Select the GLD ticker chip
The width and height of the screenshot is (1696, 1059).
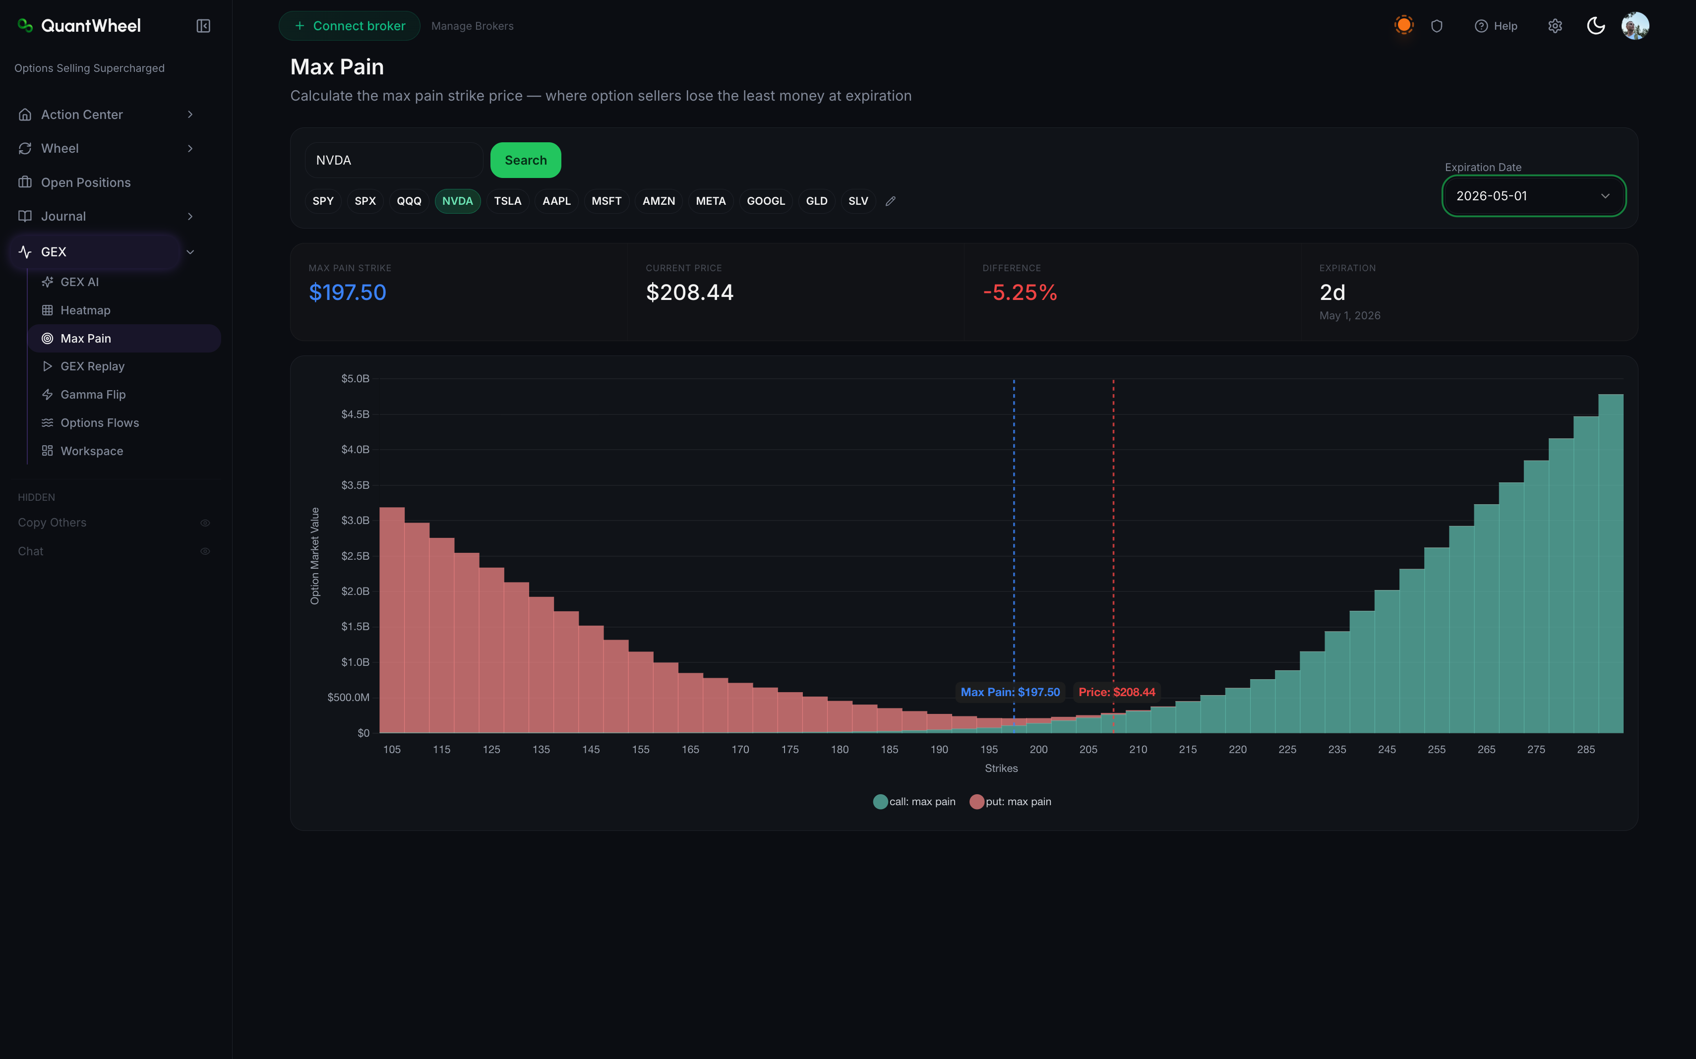(817, 201)
